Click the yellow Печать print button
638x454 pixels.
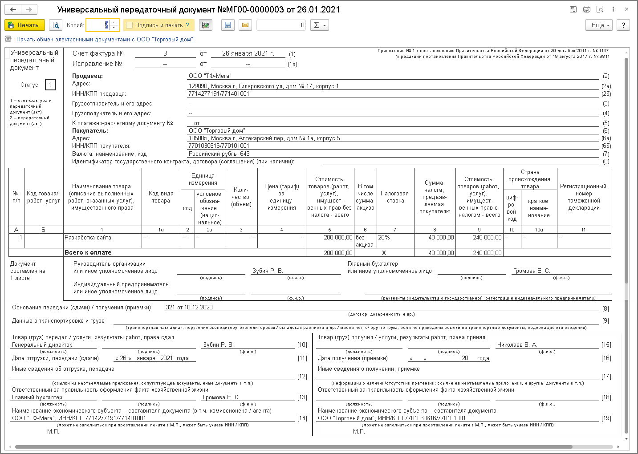(x=24, y=25)
